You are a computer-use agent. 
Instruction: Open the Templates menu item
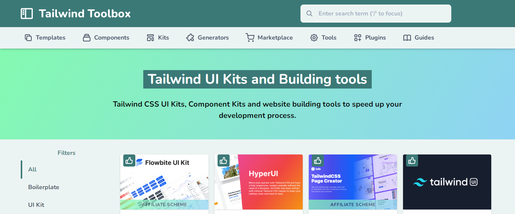click(50, 38)
